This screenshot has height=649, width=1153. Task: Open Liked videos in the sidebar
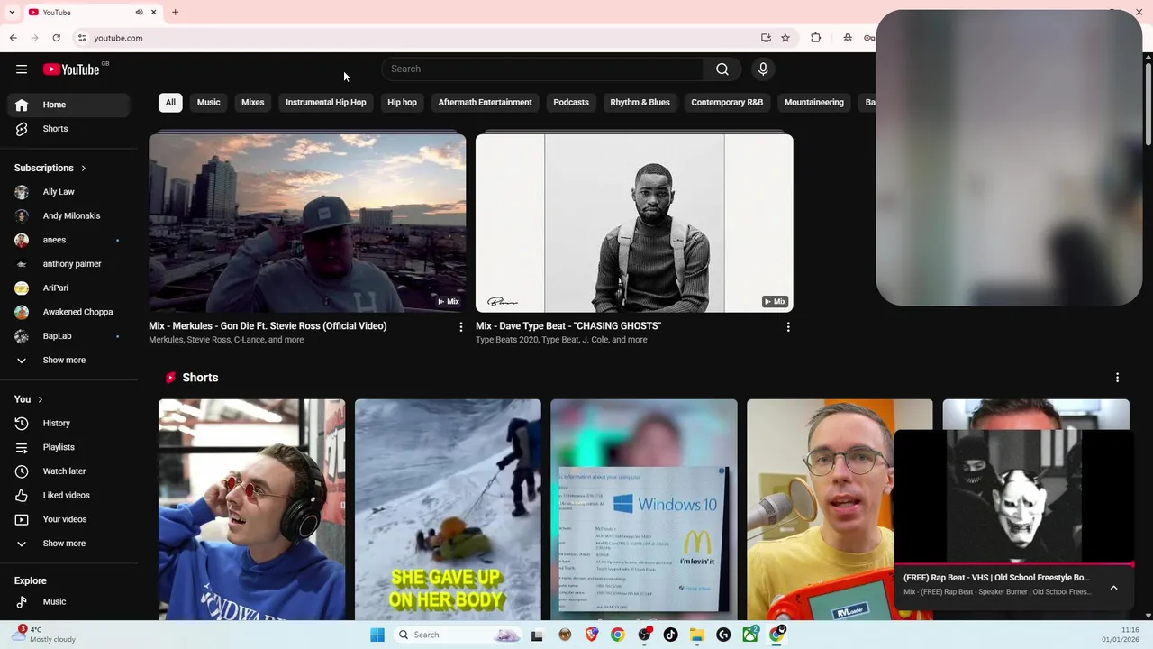(x=69, y=495)
